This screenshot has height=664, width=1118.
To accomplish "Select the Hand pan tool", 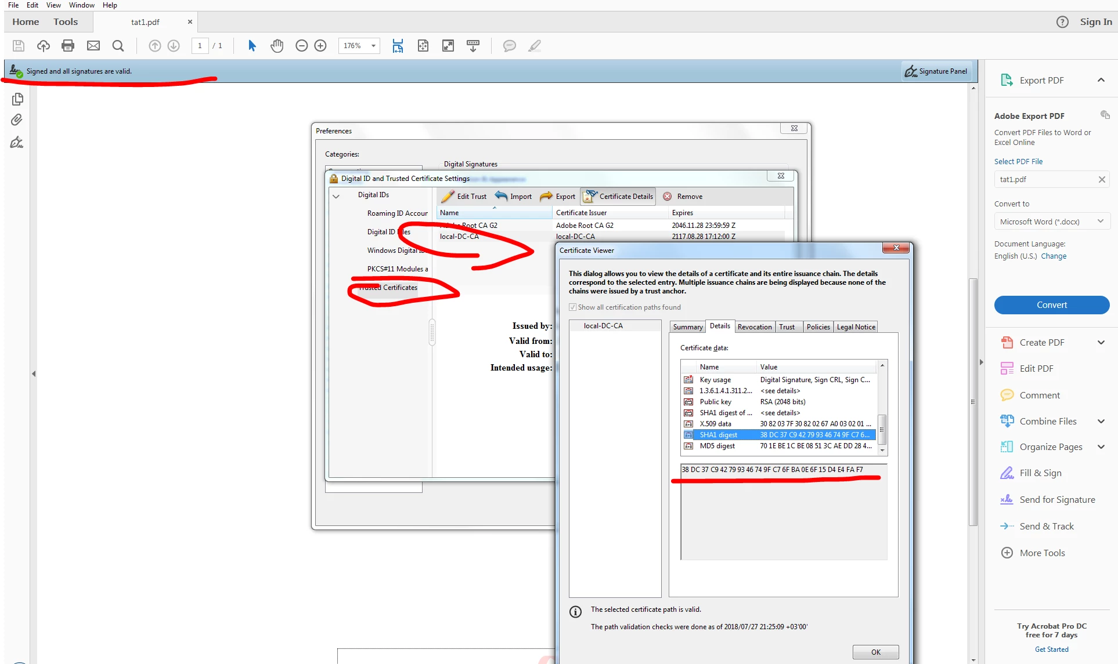I will pyautogui.click(x=277, y=46).
